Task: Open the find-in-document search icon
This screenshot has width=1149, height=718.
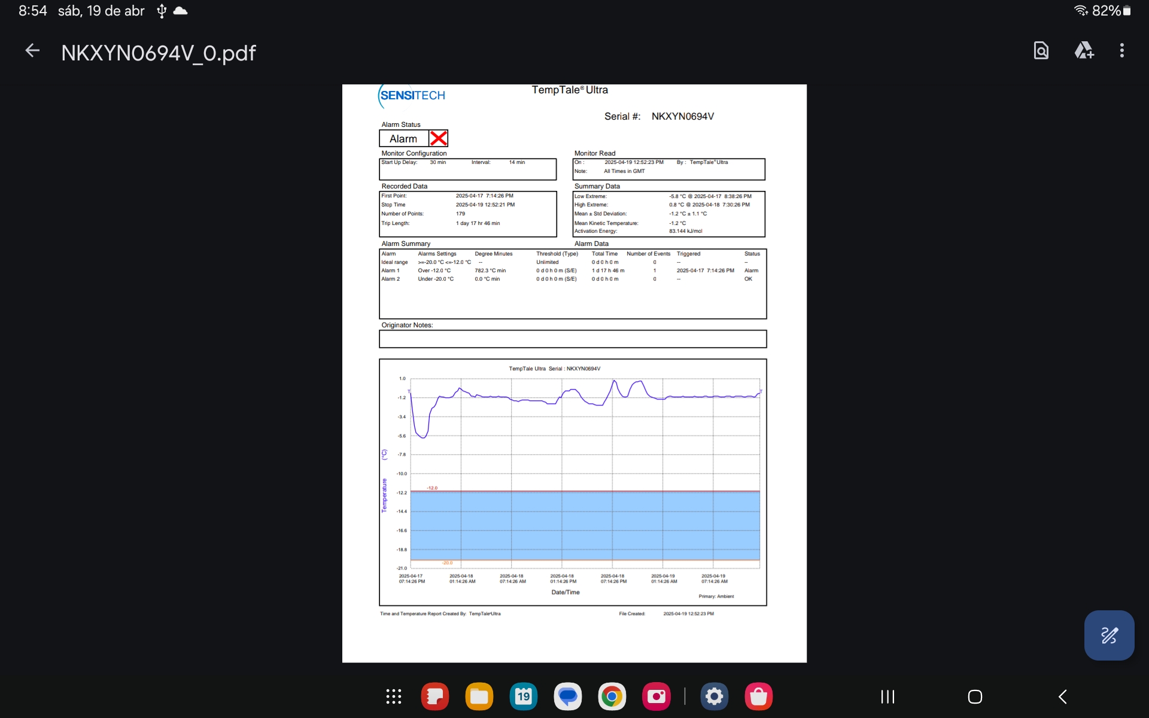Action: coord(1041,51)
